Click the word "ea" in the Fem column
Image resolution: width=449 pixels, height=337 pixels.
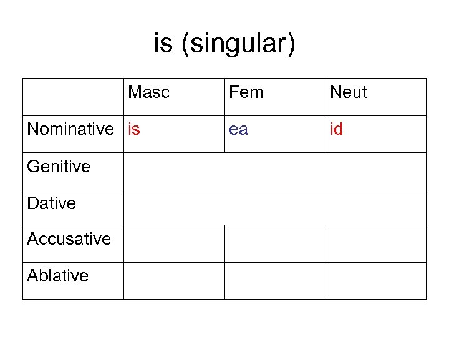tap(238, 130)
